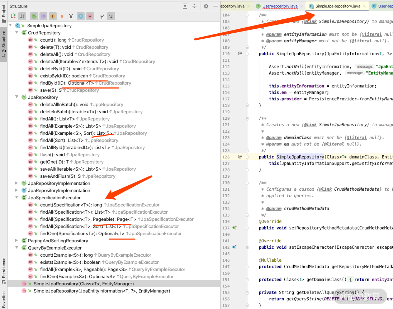Select exists(Example<S>): boolean method
This screenshot has height=309, width=393.
(x=114, y=262)
